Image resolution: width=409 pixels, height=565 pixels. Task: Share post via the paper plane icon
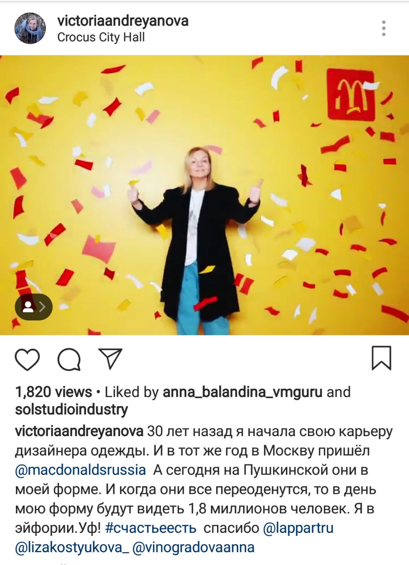point(110,358)
